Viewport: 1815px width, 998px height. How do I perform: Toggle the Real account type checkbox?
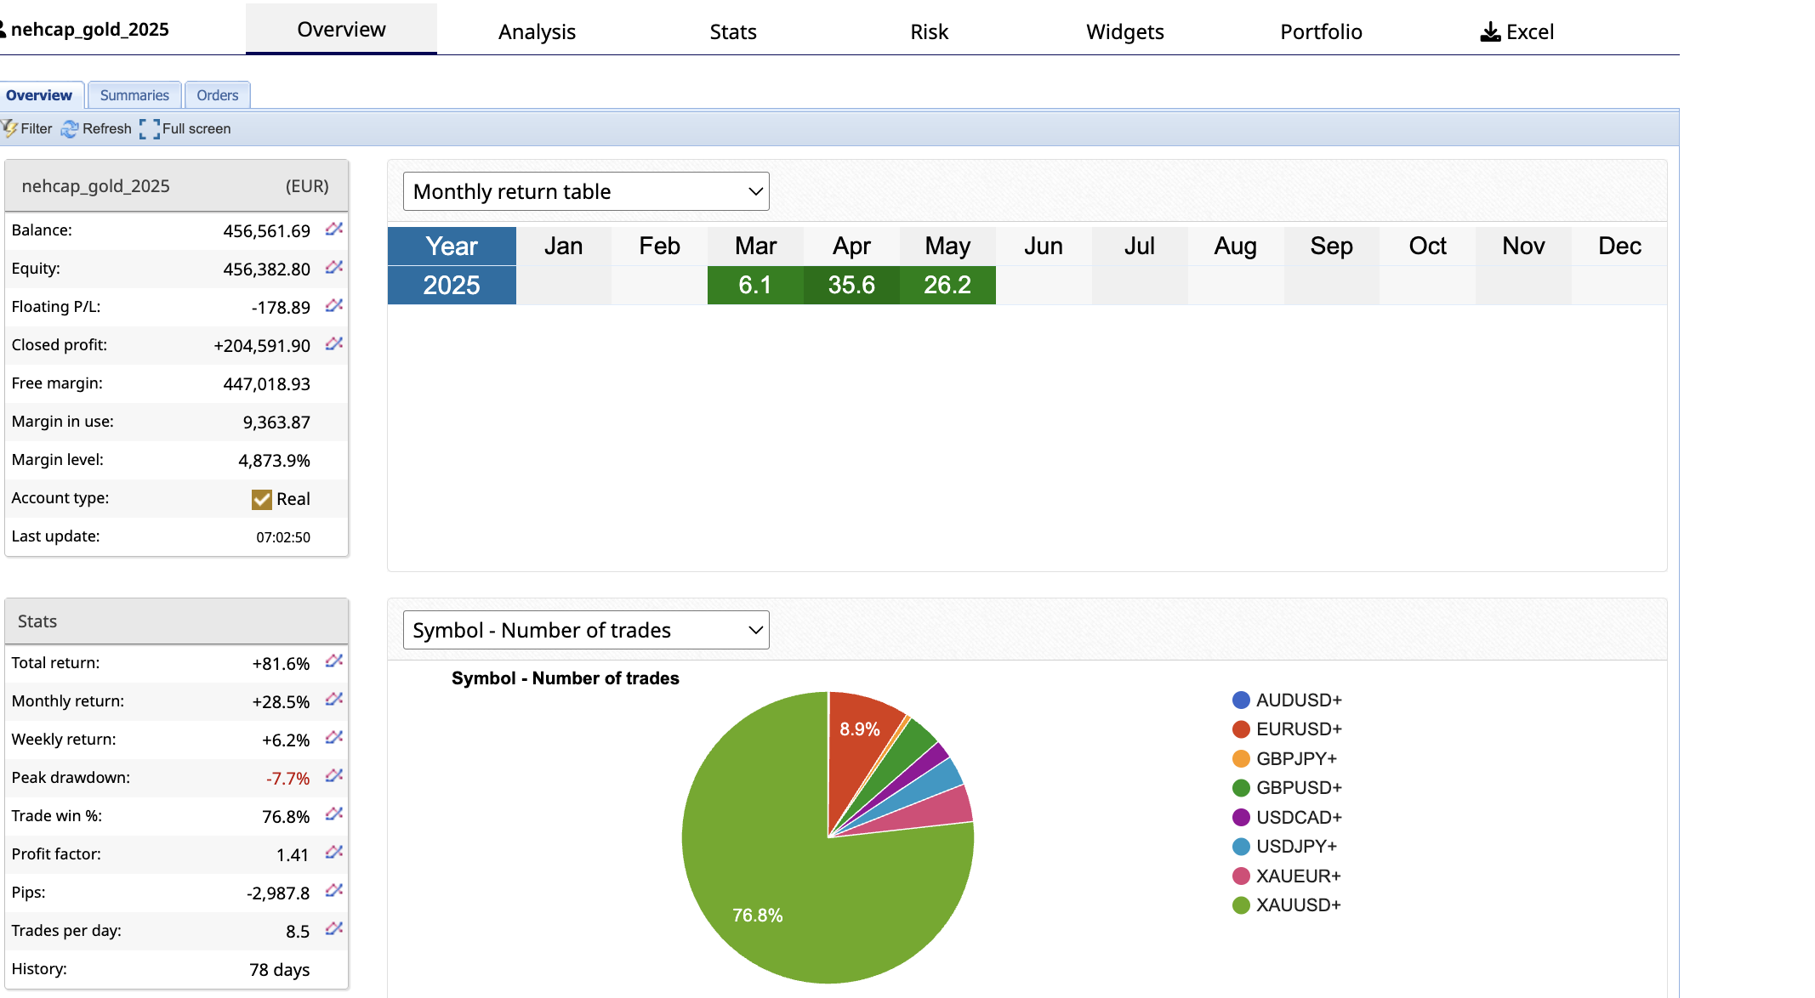tap(262, 499)
